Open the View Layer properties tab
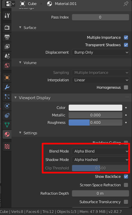 pyautogui.click(x=7, y=47)
